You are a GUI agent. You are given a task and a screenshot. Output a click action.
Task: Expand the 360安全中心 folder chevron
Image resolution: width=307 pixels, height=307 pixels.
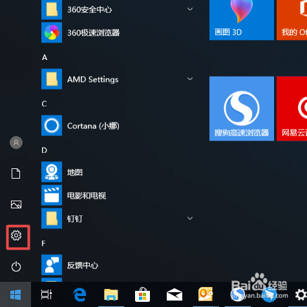tap(190, 9)
